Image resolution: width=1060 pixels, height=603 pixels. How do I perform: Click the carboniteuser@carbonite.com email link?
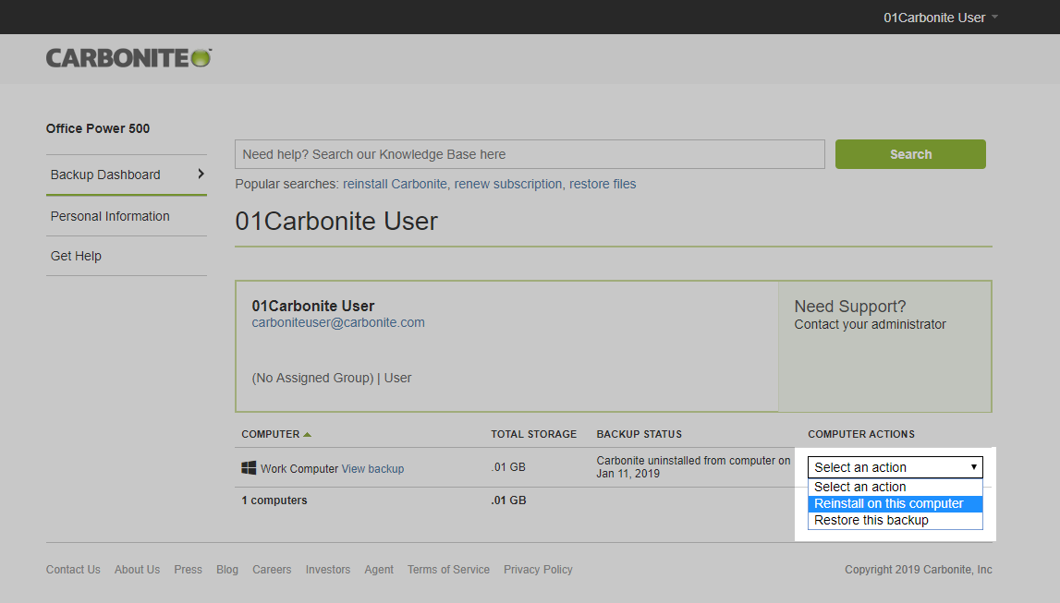click(338, 322)
